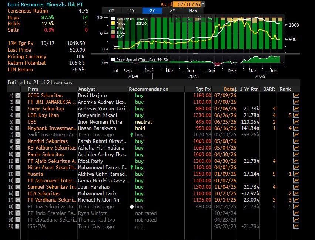Click the green %Buy legend swatch
This screenshot has width=315, height=240.
pos(113,28)
